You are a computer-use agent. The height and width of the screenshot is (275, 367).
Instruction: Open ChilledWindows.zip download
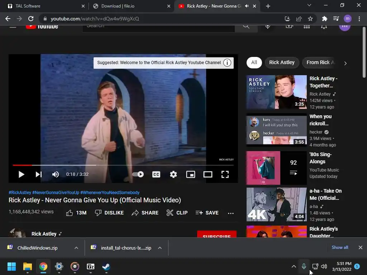point(37,248)
